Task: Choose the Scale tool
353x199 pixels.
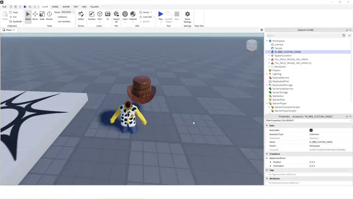Action: pos(42,16)
